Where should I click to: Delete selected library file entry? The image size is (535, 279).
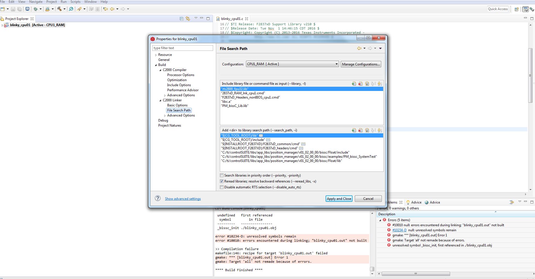click(360, 84)
